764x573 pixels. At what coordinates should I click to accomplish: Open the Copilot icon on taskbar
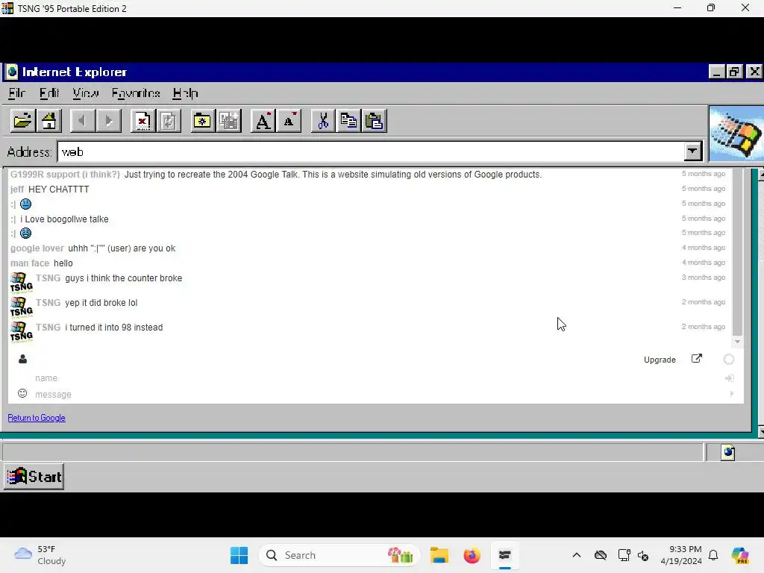coord(740,555)
